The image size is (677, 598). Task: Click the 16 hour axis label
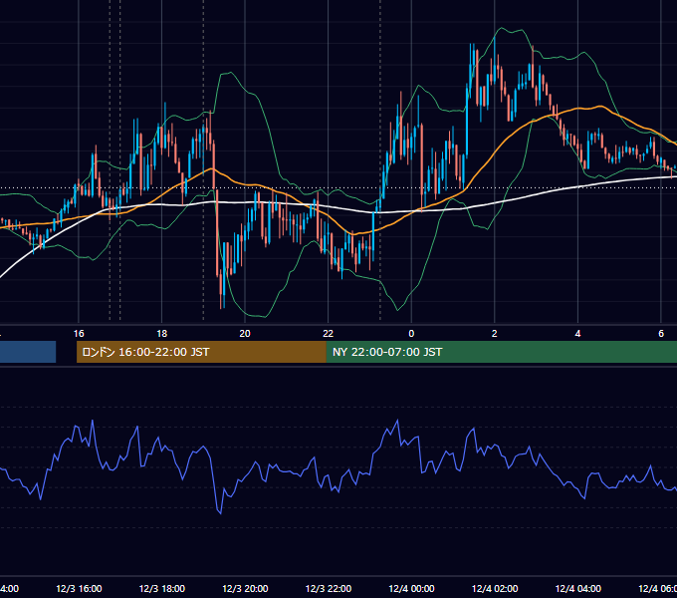79,334
